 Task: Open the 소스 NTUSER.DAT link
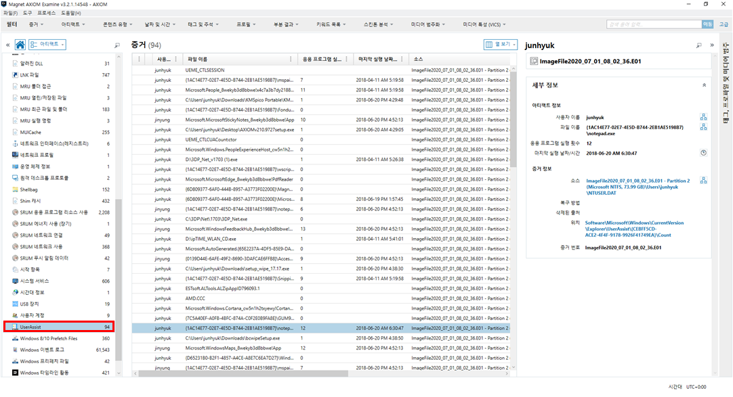(637, 187)
